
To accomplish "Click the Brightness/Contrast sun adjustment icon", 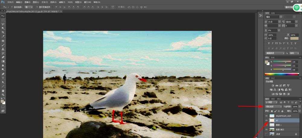I will point(272,85).
